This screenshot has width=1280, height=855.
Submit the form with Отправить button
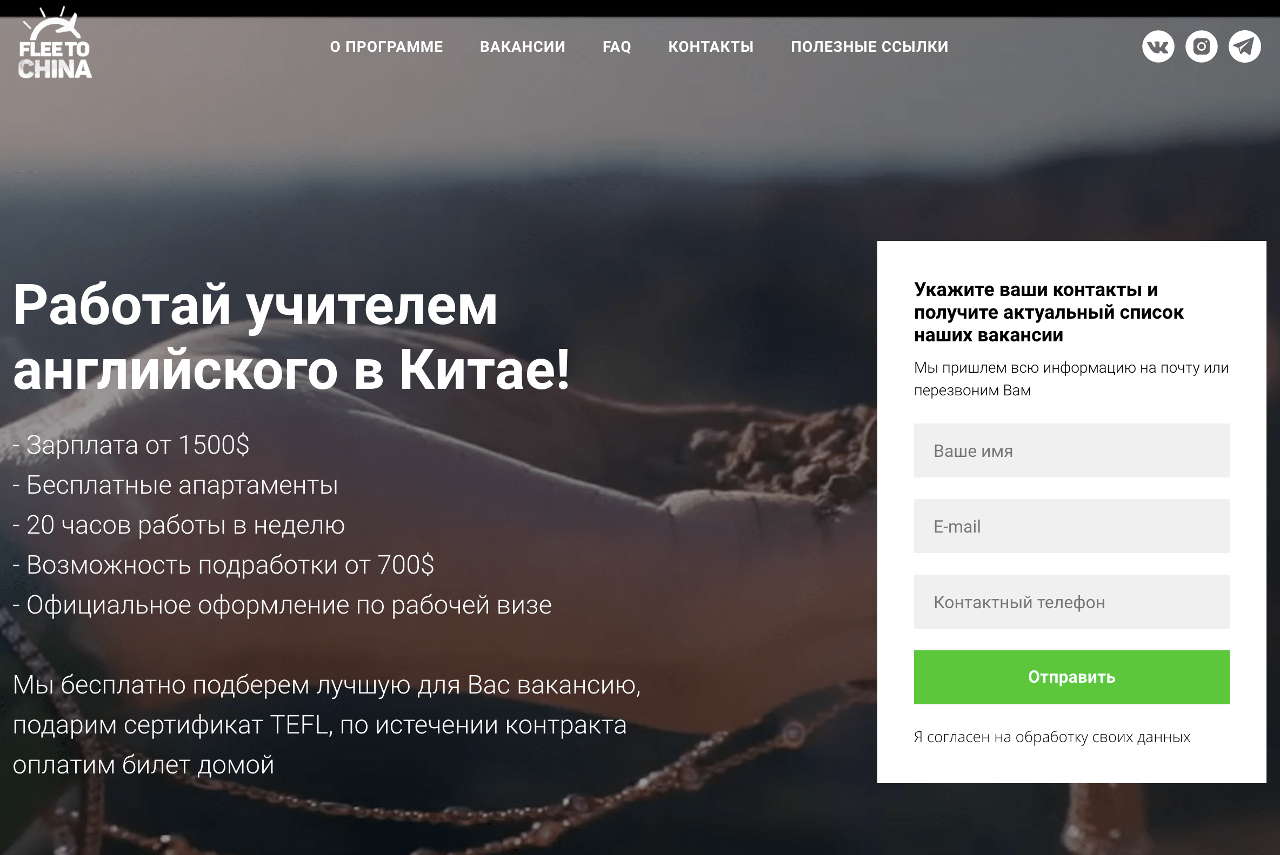click(1071, 677)
